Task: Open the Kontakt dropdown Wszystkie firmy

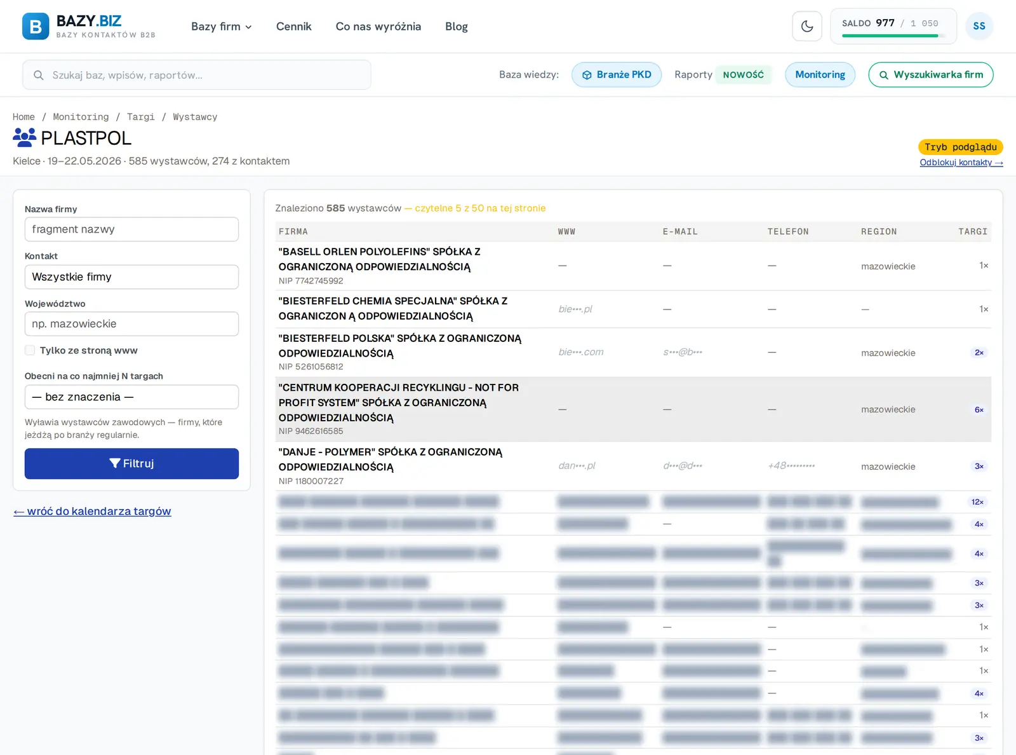Action: click(x=131, y=277)
